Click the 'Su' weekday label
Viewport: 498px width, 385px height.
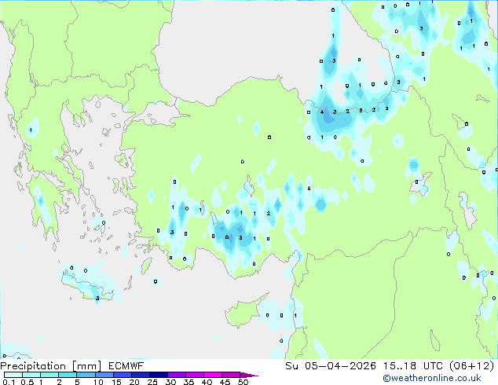(291, 366)
